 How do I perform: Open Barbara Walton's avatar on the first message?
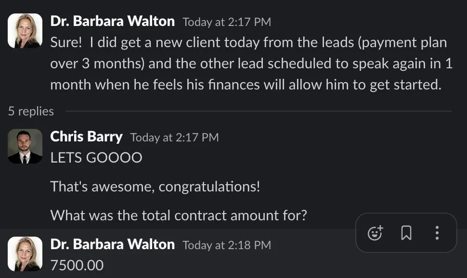click(25, 31)
